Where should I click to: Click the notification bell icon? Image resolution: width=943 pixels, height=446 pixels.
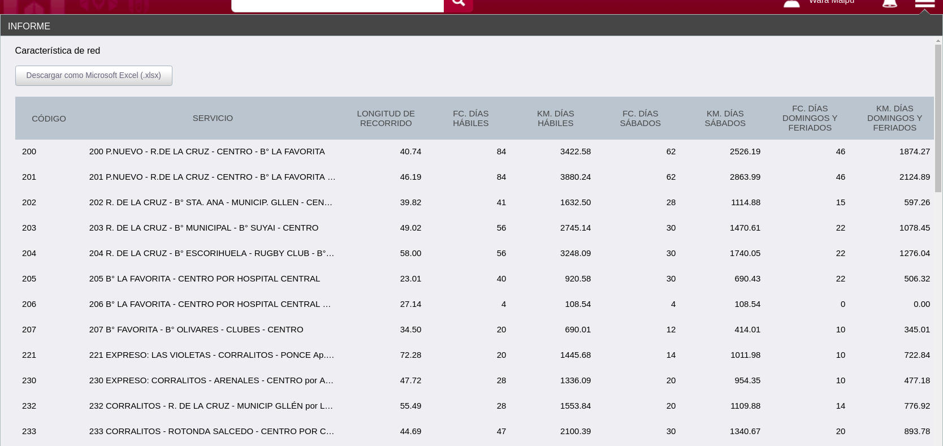(889, 4)
